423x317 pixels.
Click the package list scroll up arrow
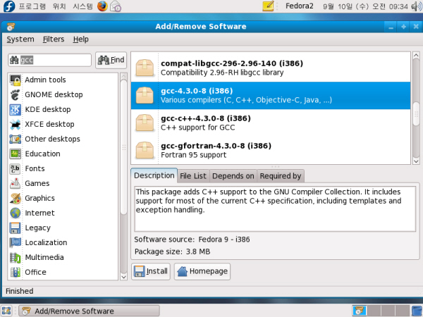(416, 55)
